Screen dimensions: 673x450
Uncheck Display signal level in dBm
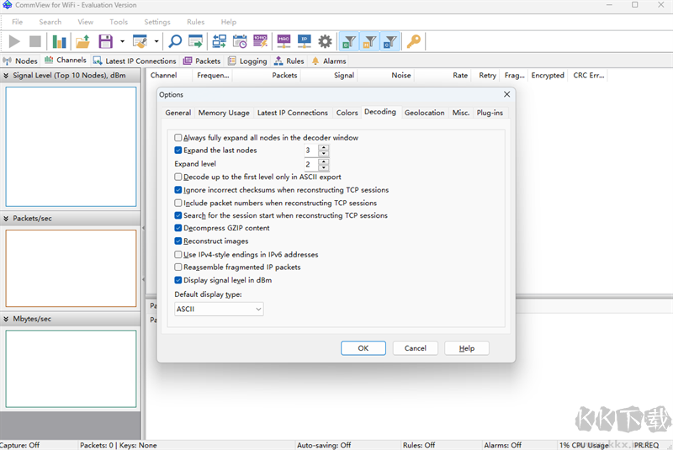[x=178, y=280]
